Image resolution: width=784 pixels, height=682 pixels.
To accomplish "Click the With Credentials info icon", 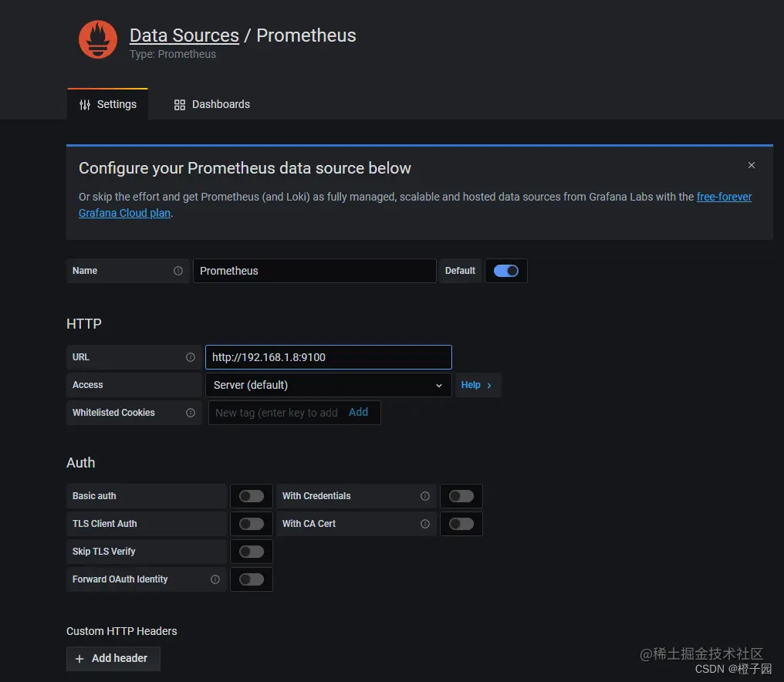I will (x=425, y=496).
